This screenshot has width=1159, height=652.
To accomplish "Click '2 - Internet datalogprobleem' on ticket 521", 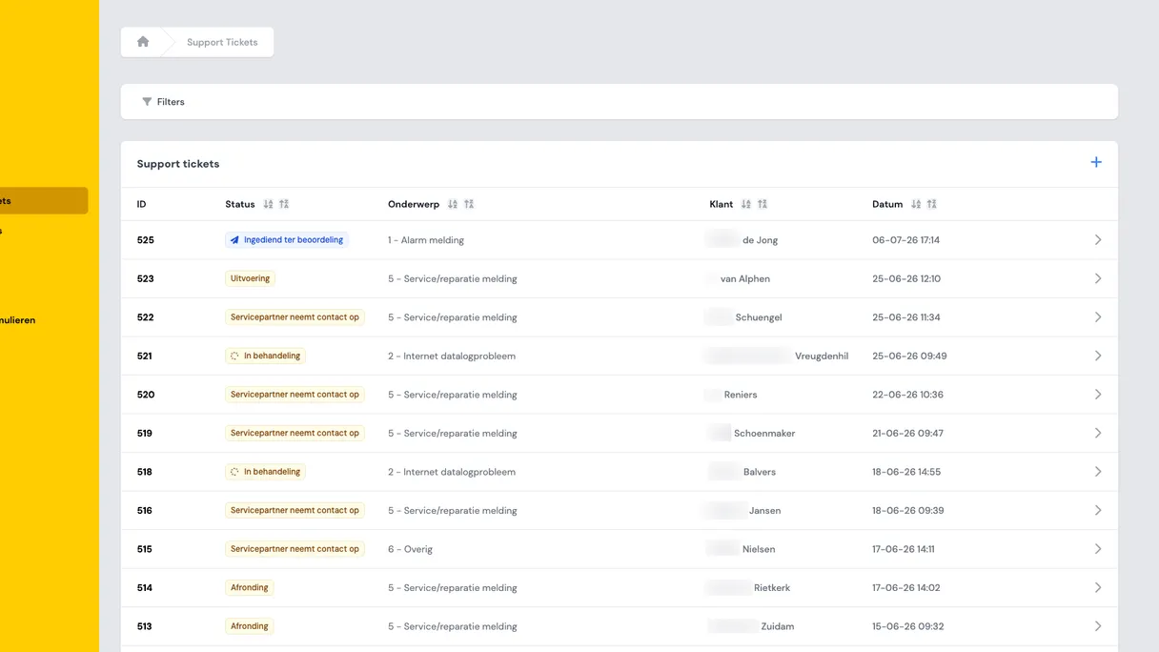I will [452, 356].
